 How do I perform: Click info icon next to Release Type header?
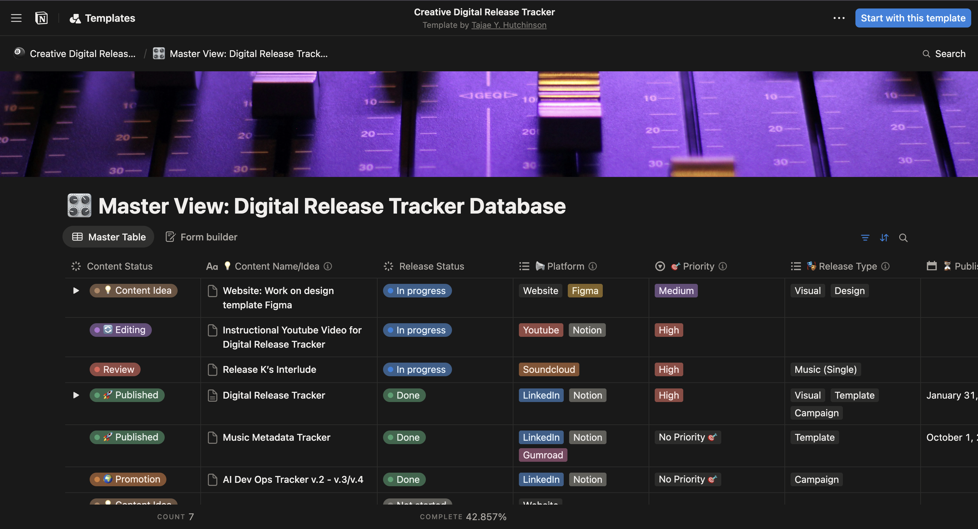pos(885,267)
